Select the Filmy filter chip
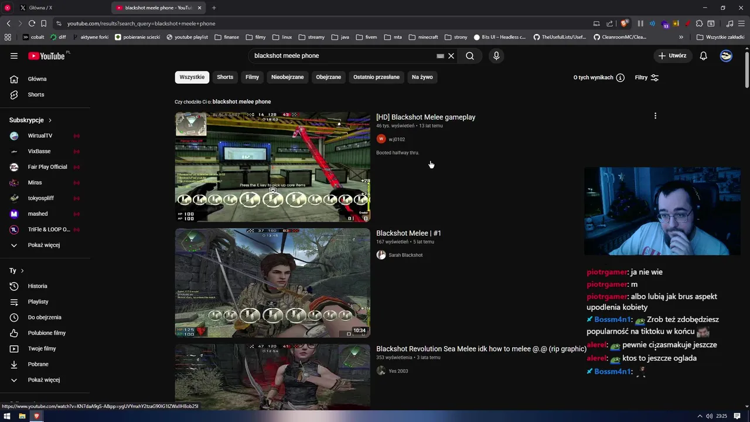 (252, 77)
